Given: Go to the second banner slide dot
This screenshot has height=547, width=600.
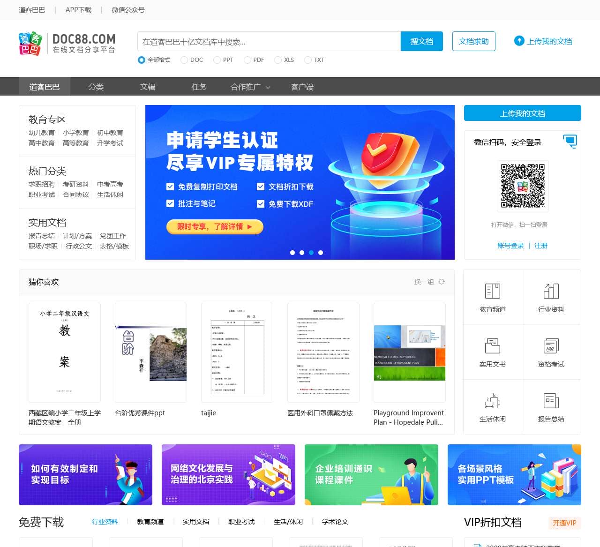Looking at the screenshot, I should (302, 253).
